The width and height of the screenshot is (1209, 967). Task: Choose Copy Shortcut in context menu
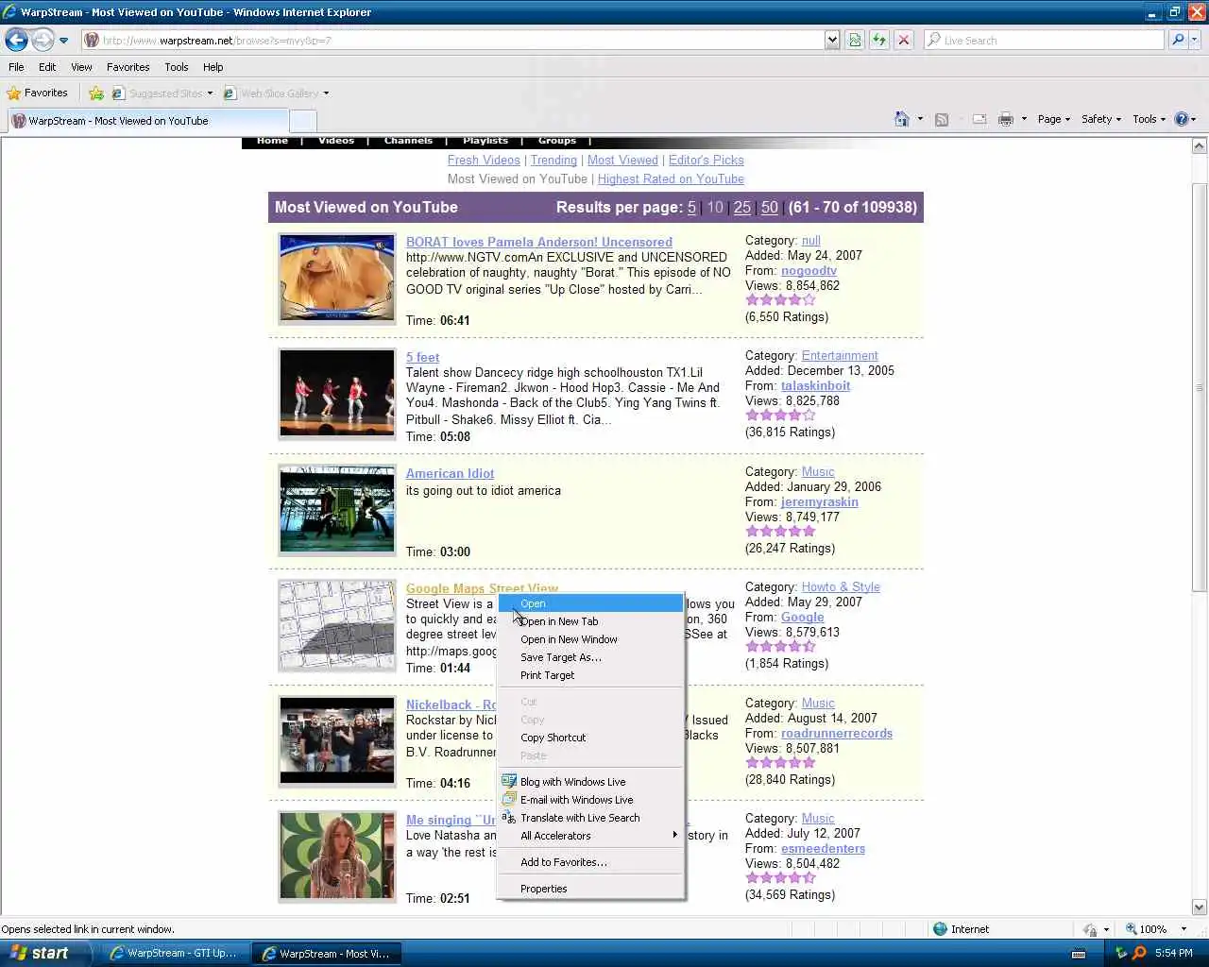click(x=590, y=738)
